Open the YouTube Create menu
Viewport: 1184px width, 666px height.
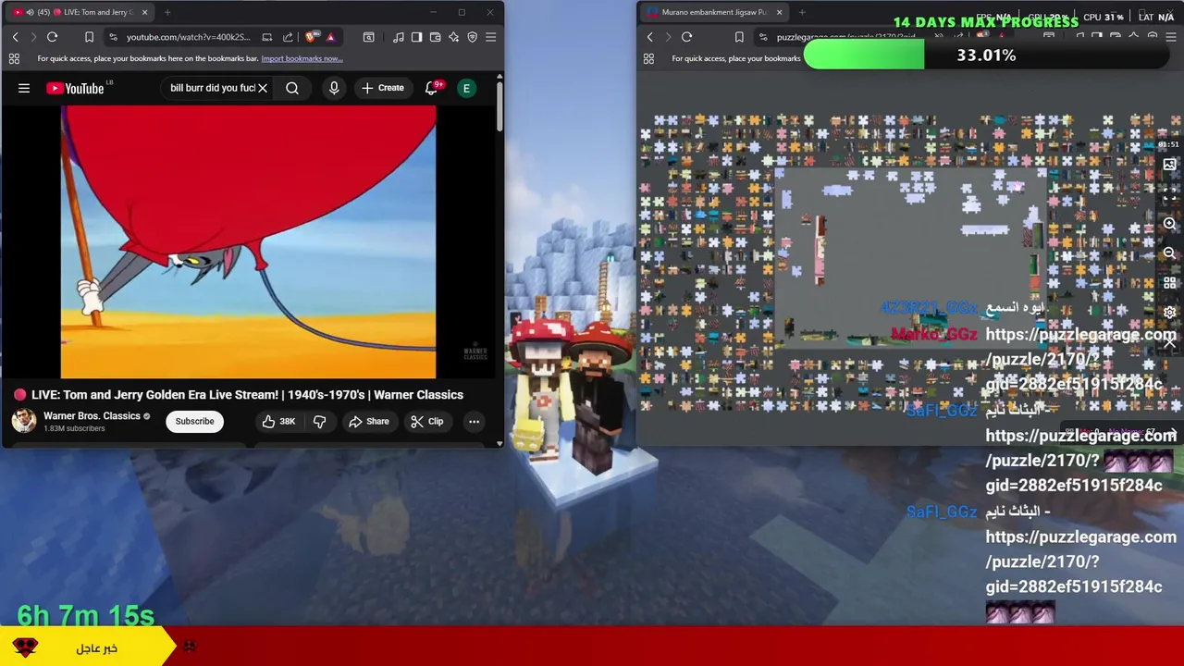pyautogui.click(x=383, y=88)
